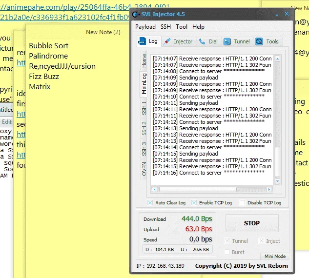This screenshot has height=278, width=309.
Task: Toggle the Tunnel checkbox
Action: (x=227, y=241)
